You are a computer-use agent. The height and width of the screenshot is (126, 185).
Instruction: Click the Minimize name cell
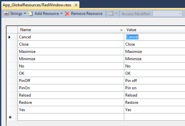tap(71, 59)
